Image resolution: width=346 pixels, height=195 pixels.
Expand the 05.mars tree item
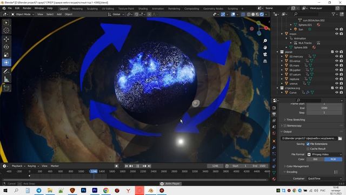tap(282, 66)
